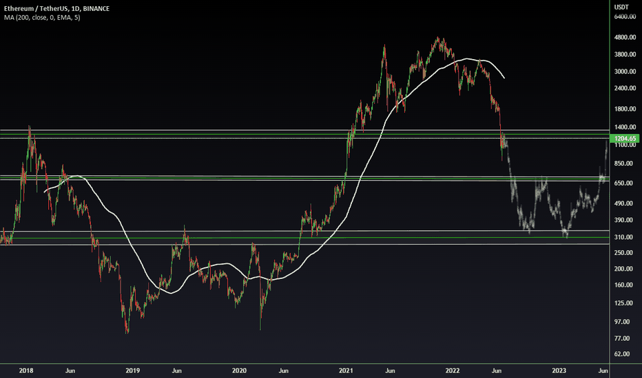Image resolution: width=642 pixels, height=378 pixels.
Task: Click the 160.00 price axis label
Action: pos(625,285)
